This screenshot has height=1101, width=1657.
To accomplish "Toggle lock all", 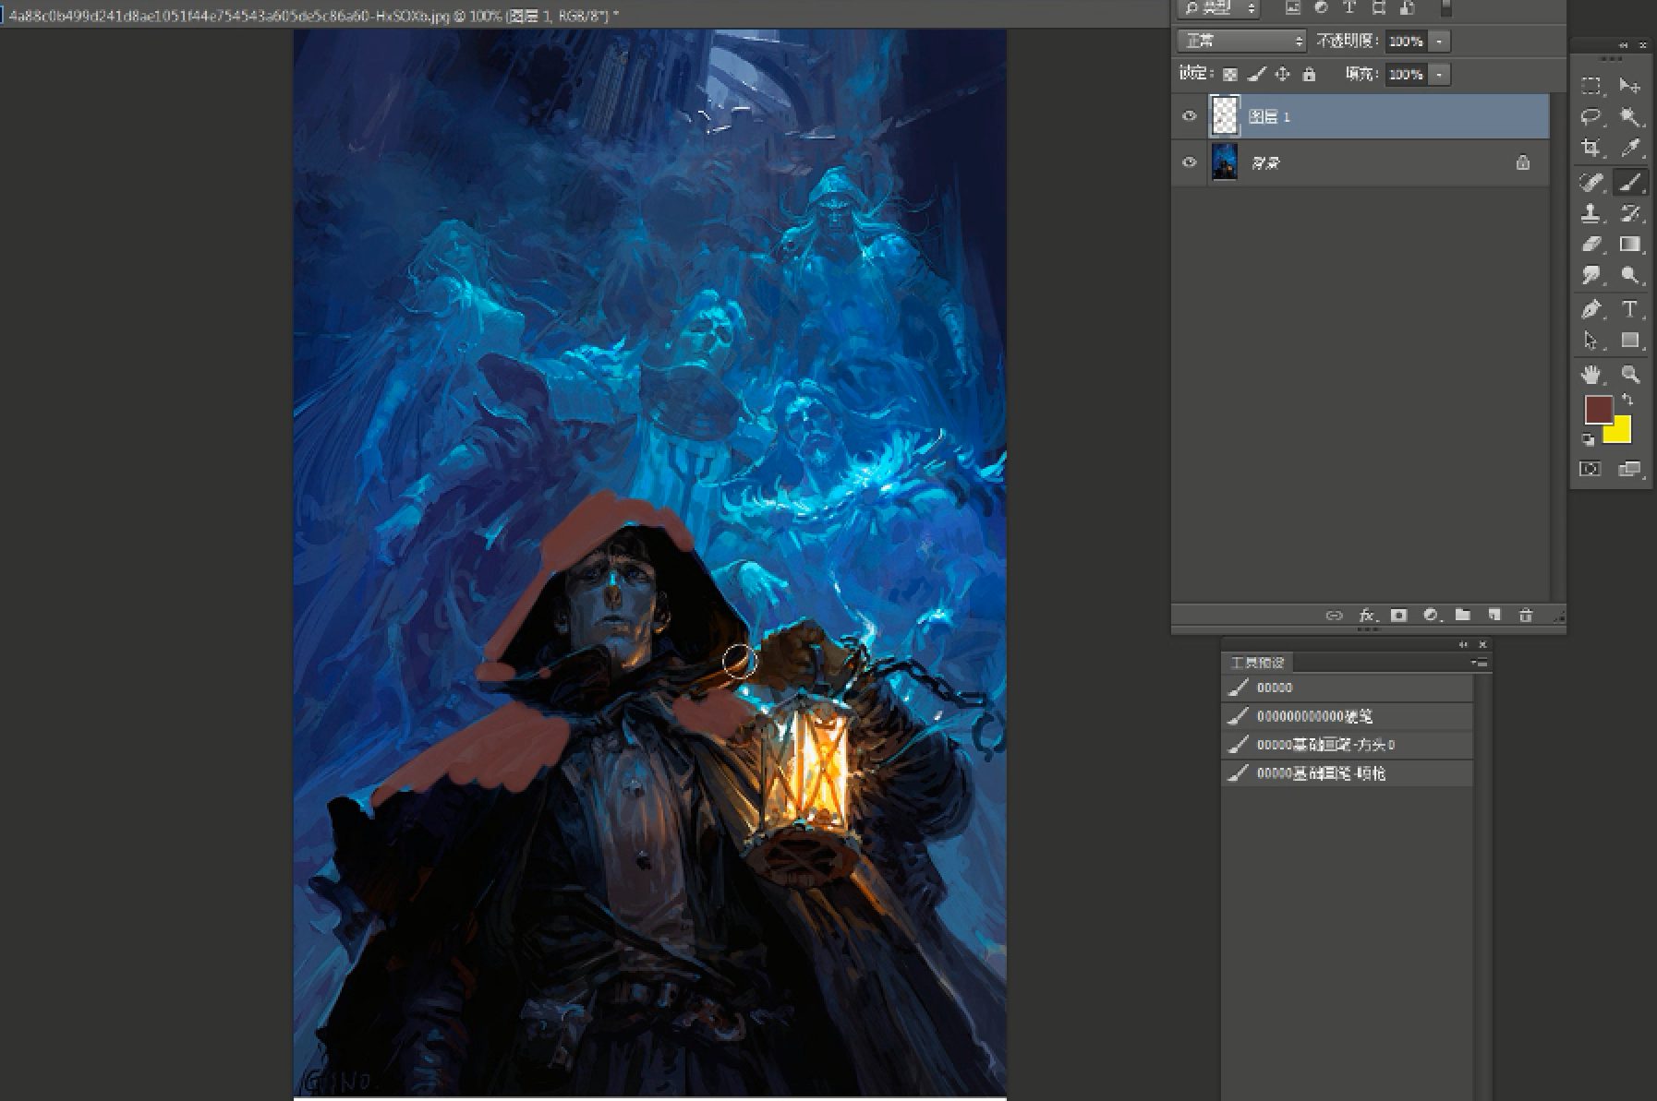I will coord(1308,74).
